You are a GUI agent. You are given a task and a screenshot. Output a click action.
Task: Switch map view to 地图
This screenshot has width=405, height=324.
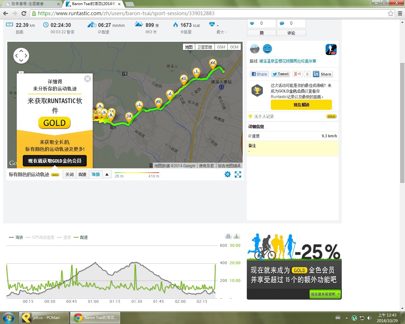(x=189, y=47)
